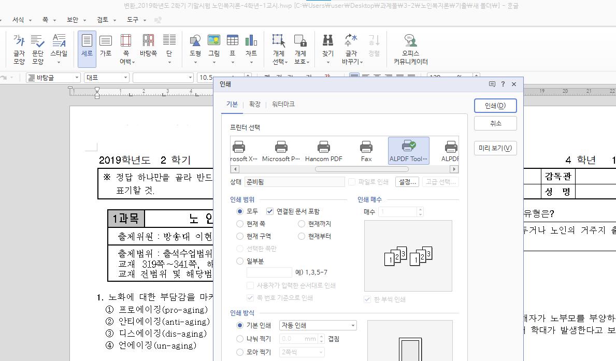The image size is (616, 361).
Task: Select the 일부분 radio button
Action: [x=240, y=261]
